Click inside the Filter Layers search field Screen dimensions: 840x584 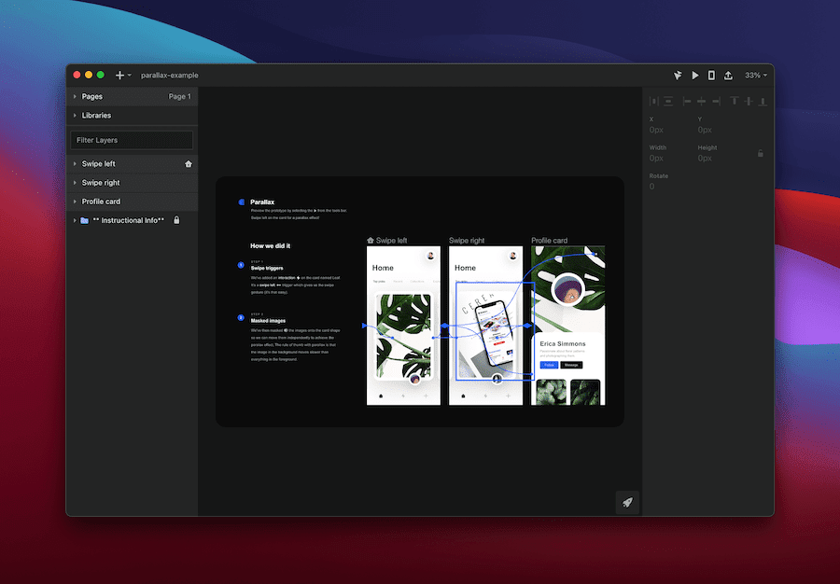[131, 139]
